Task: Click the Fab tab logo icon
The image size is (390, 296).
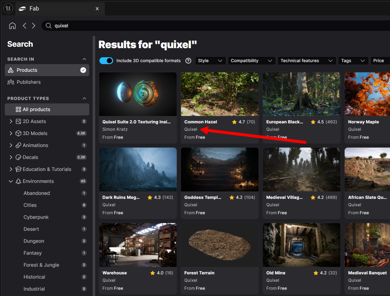Action: pos(22,9)
